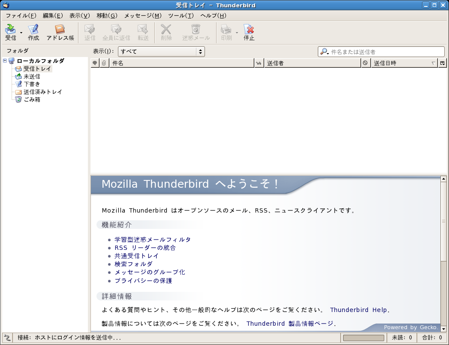The width and height of the screenshot is (449, 345).
Task: Click 作成 to compose new message
Action: (33, 32)
